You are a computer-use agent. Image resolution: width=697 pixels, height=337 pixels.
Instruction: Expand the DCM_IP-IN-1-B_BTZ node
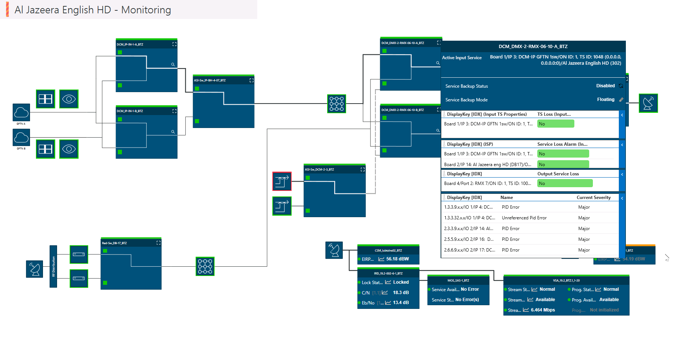(x=175, y=111)
